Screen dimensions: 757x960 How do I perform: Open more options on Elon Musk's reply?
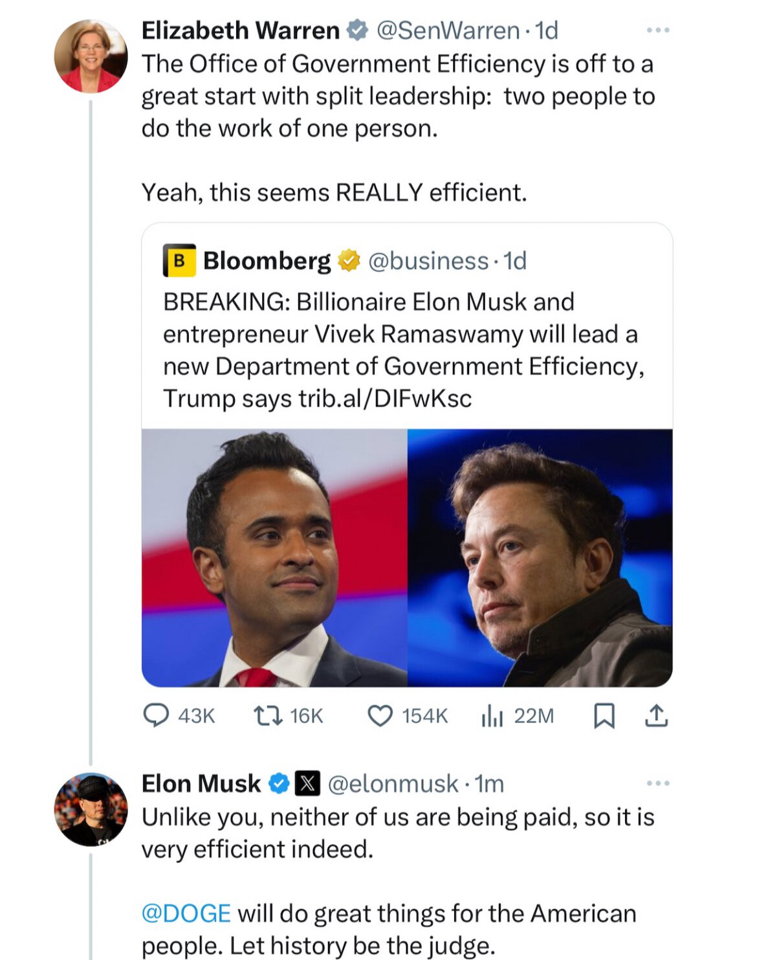click(x=658, y=783)
